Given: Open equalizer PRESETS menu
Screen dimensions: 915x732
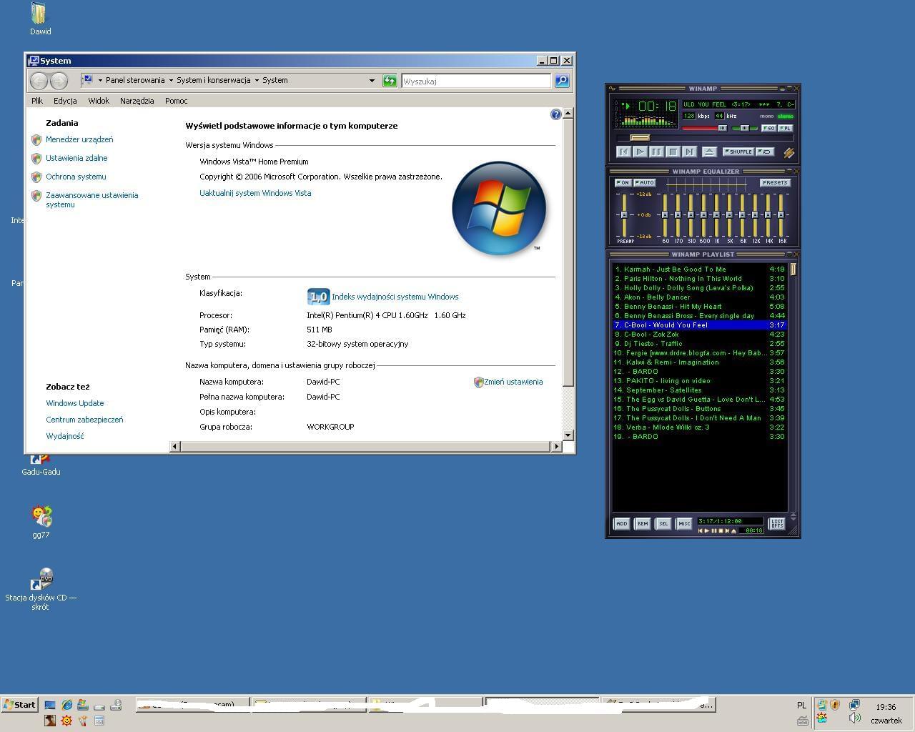Looking at the screenshot, I should pyautogui.click(x=775, y=182).
